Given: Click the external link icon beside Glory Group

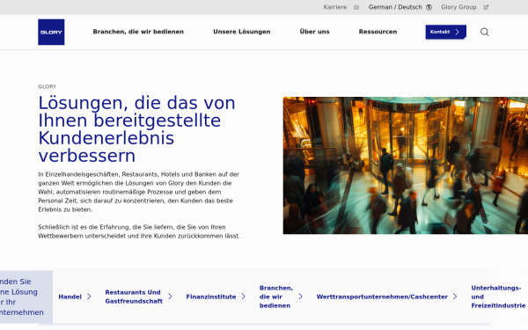Looking at the screenshot, I should click(x=486, y=7).
